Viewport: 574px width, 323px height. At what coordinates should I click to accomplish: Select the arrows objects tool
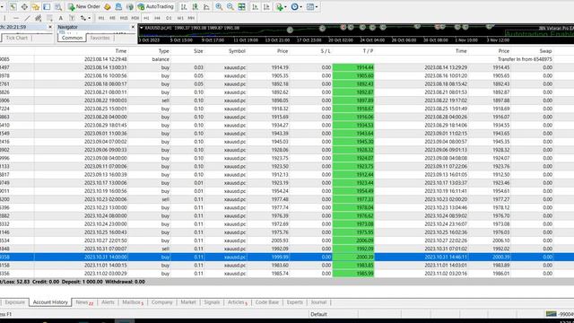tap(83, 18)
